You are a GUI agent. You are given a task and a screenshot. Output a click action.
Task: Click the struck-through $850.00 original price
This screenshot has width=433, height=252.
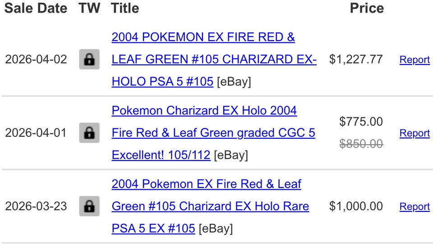click(361, 144)
